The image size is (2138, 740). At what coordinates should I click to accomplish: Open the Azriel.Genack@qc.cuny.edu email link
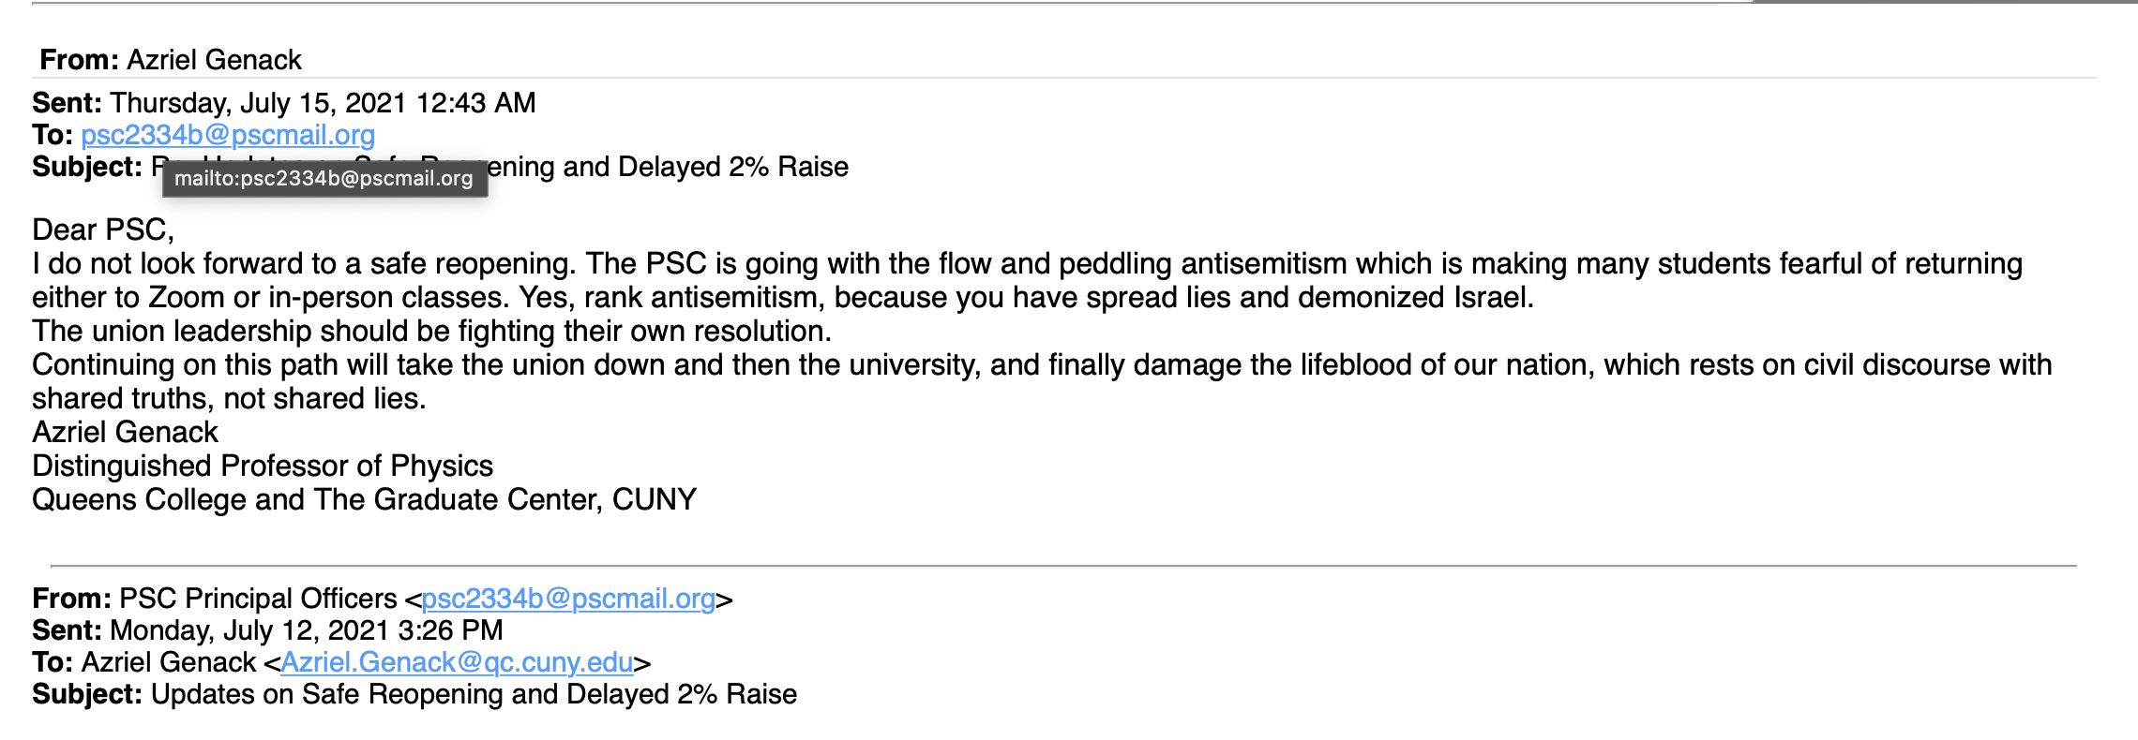coord(457,662)
